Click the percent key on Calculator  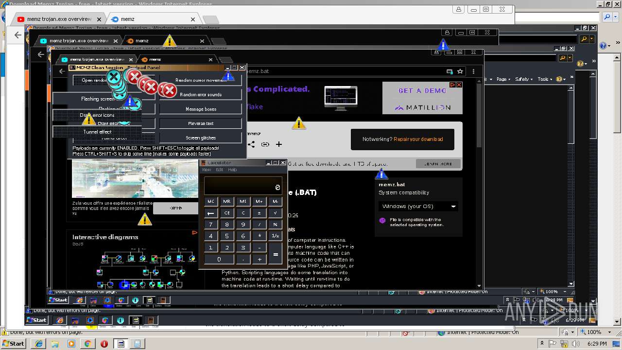275,225
